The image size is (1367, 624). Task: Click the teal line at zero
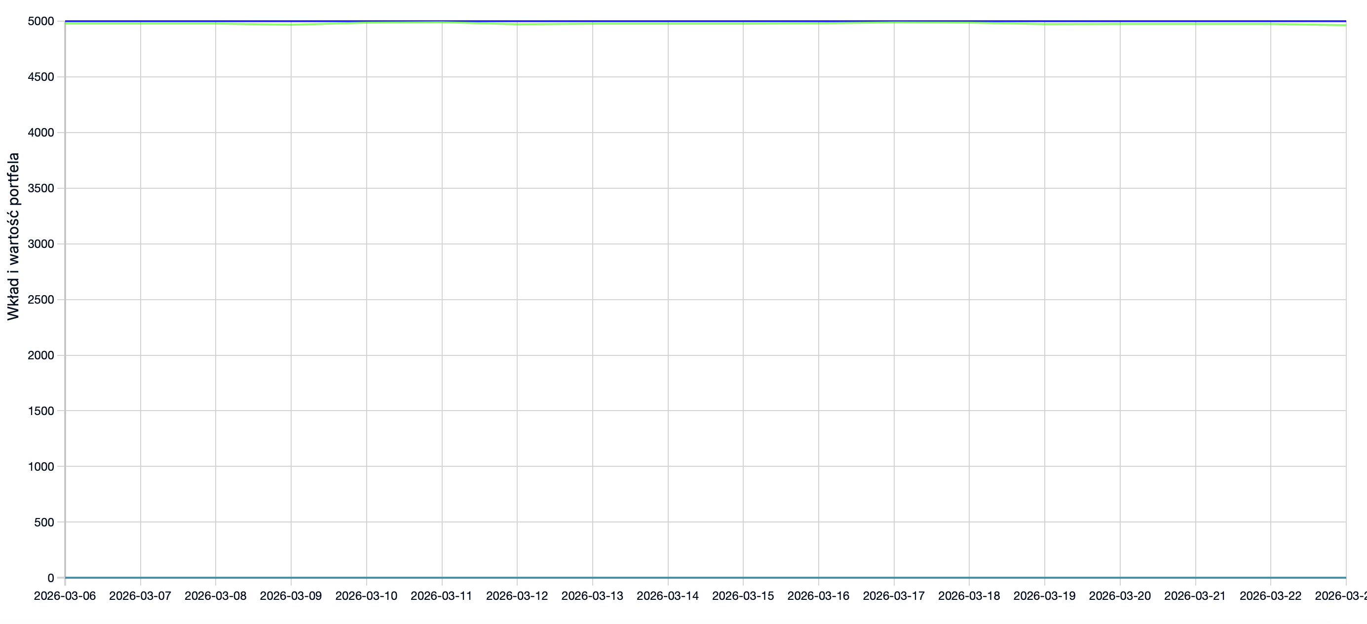click(706, 577)
